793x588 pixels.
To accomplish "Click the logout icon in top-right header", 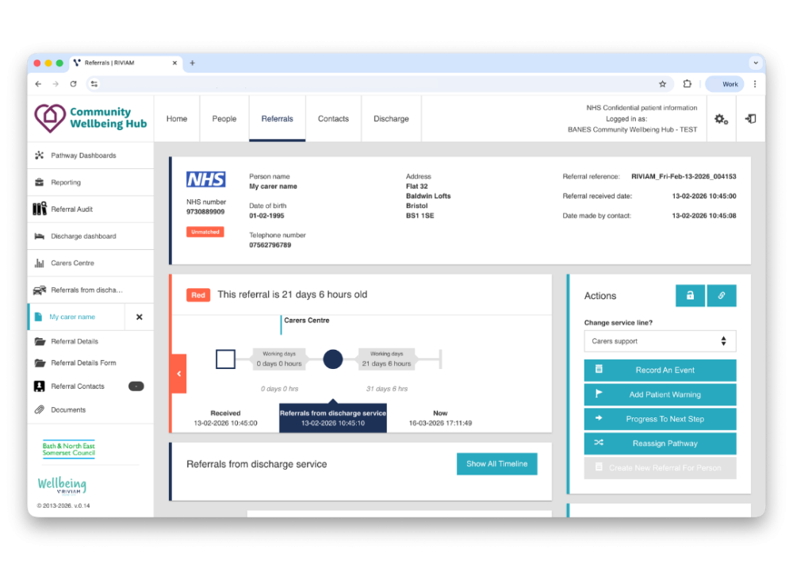I will point(750,119).
